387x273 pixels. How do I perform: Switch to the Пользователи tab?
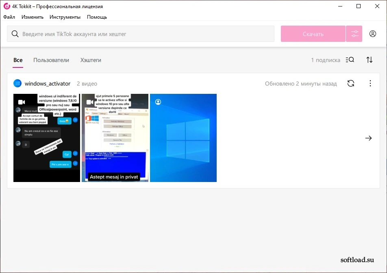[x=51, y=60]
